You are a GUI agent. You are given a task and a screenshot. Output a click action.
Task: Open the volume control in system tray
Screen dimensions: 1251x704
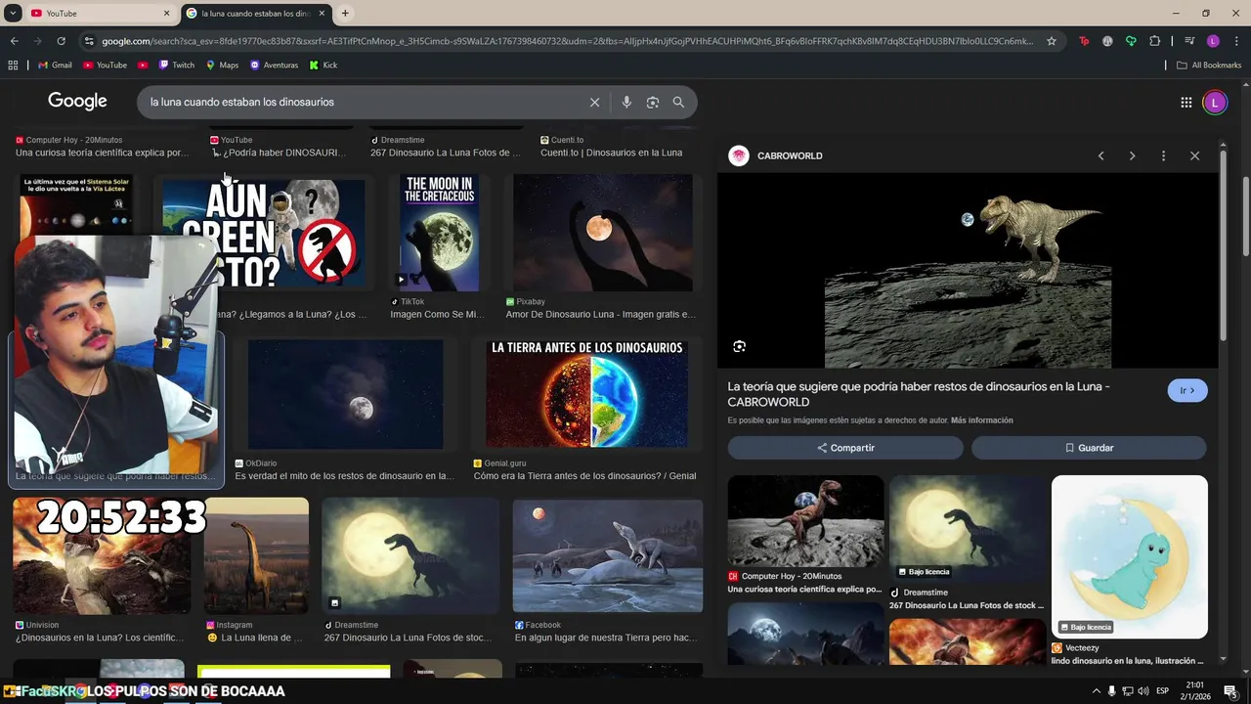1143,691
